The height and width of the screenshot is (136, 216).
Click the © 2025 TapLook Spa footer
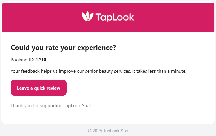[108, 131]
